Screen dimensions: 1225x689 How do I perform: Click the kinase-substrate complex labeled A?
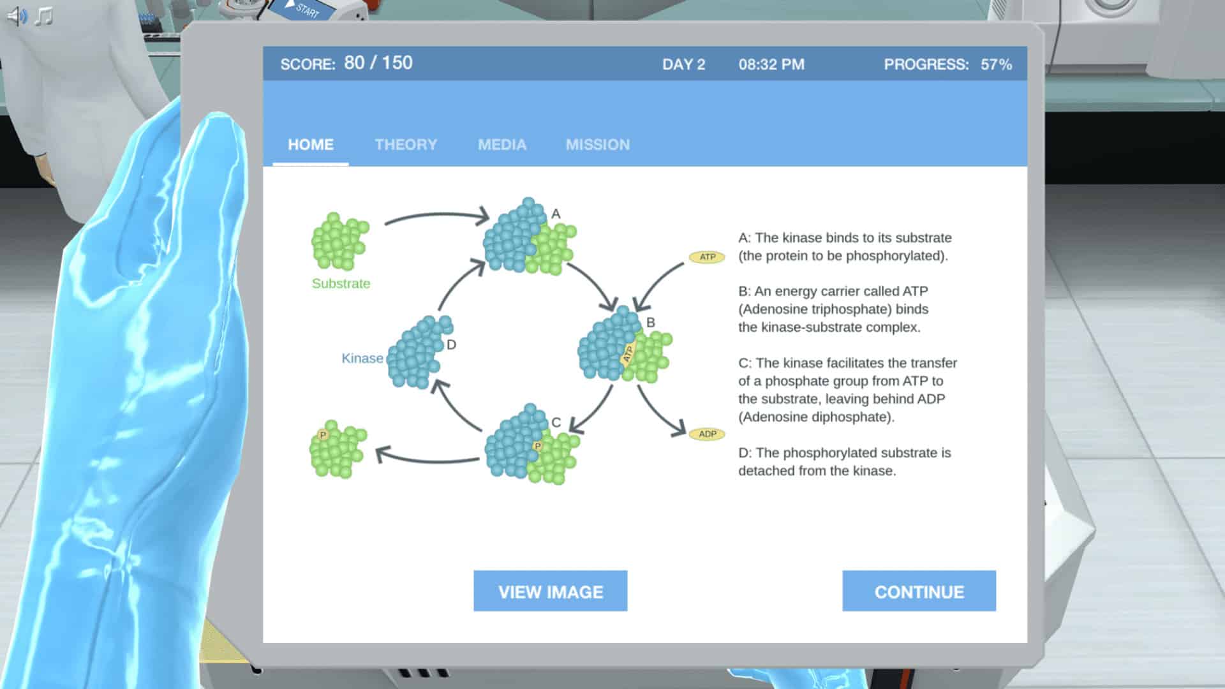pyautogui.click(x=528, y=237)
